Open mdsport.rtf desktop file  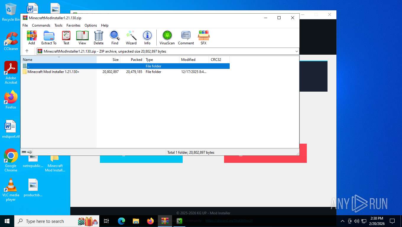pos(11,129)
